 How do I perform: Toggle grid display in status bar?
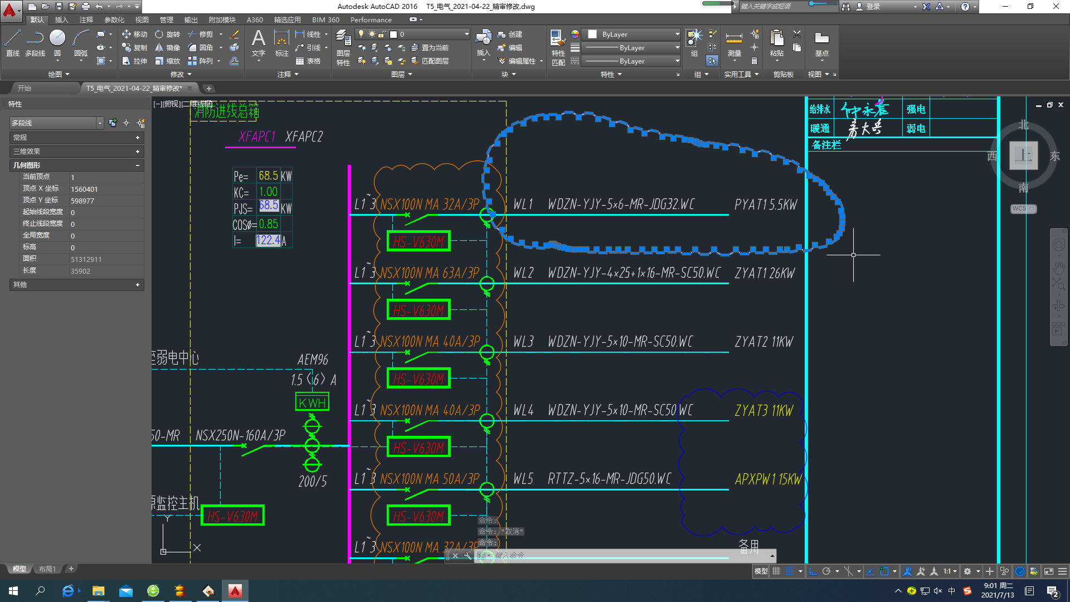tap(776, 571)
